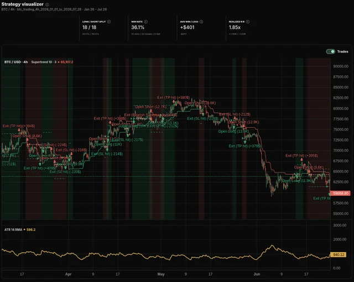Select the Open Short (12.7K) trade label
This screenshot has height=282, width=354.
tap(150, 107)
